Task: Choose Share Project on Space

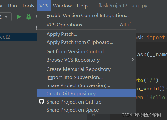Action: (x=86, y=110)
